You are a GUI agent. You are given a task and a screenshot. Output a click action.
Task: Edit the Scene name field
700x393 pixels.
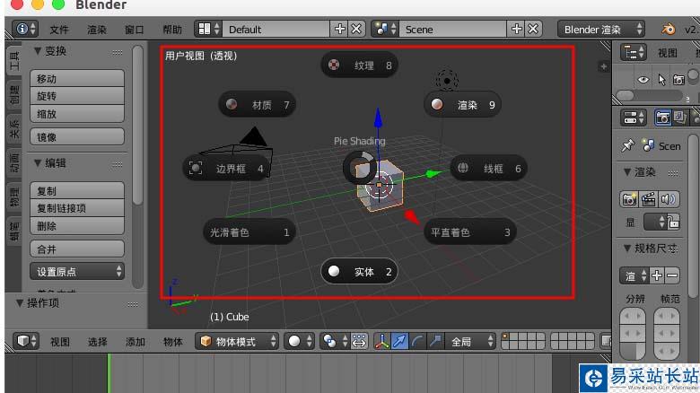(452, 29)
